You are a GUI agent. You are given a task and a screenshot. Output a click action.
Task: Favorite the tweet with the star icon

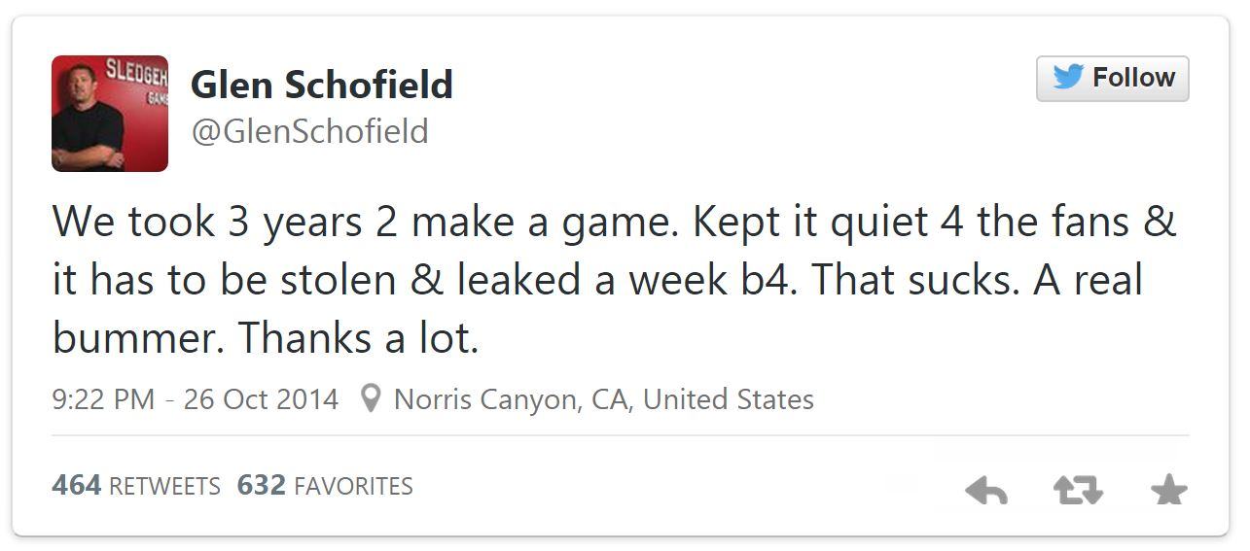point(1168,491)
